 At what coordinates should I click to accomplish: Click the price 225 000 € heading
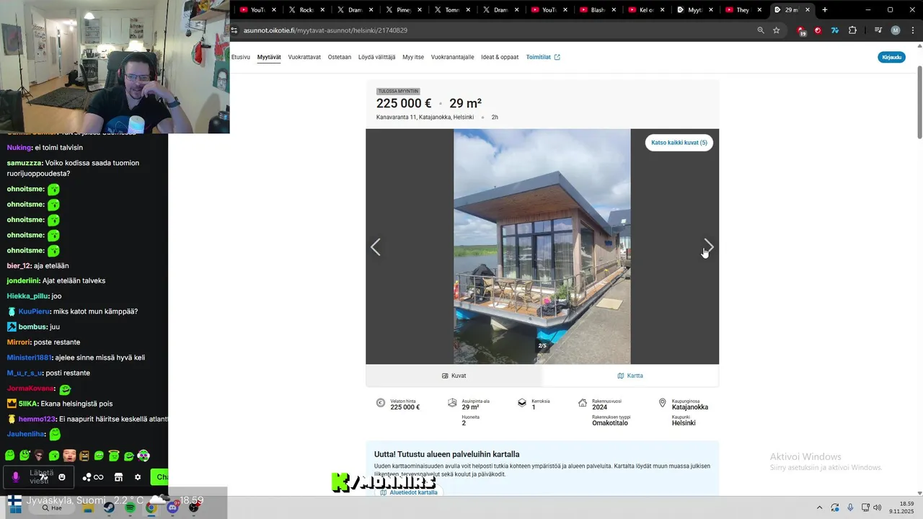404,103
